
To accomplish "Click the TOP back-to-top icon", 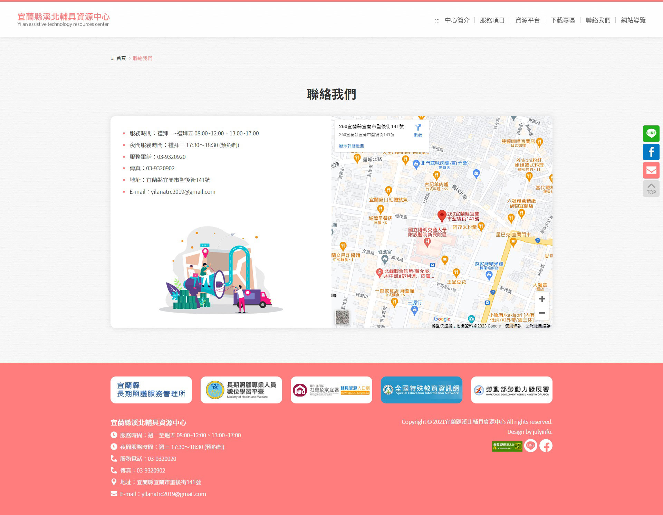I will [651, 188].
